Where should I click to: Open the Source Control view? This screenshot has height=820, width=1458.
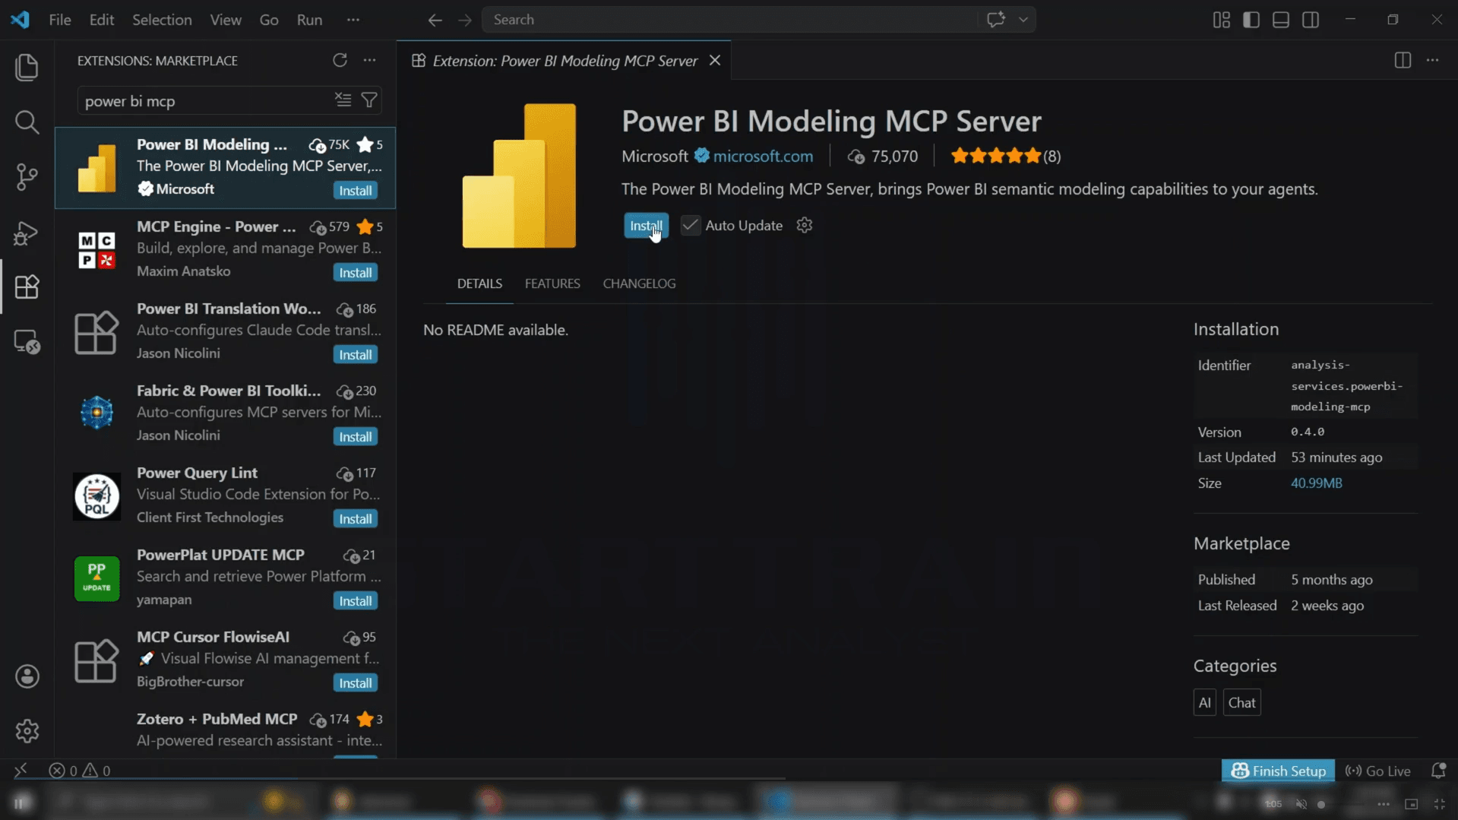[x=27, y=177]
